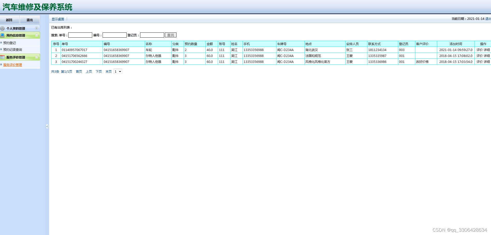Click timestamp 2021-01-14 09:59:27.0
This screenshot has height=235, width=491.
point(456,50)
